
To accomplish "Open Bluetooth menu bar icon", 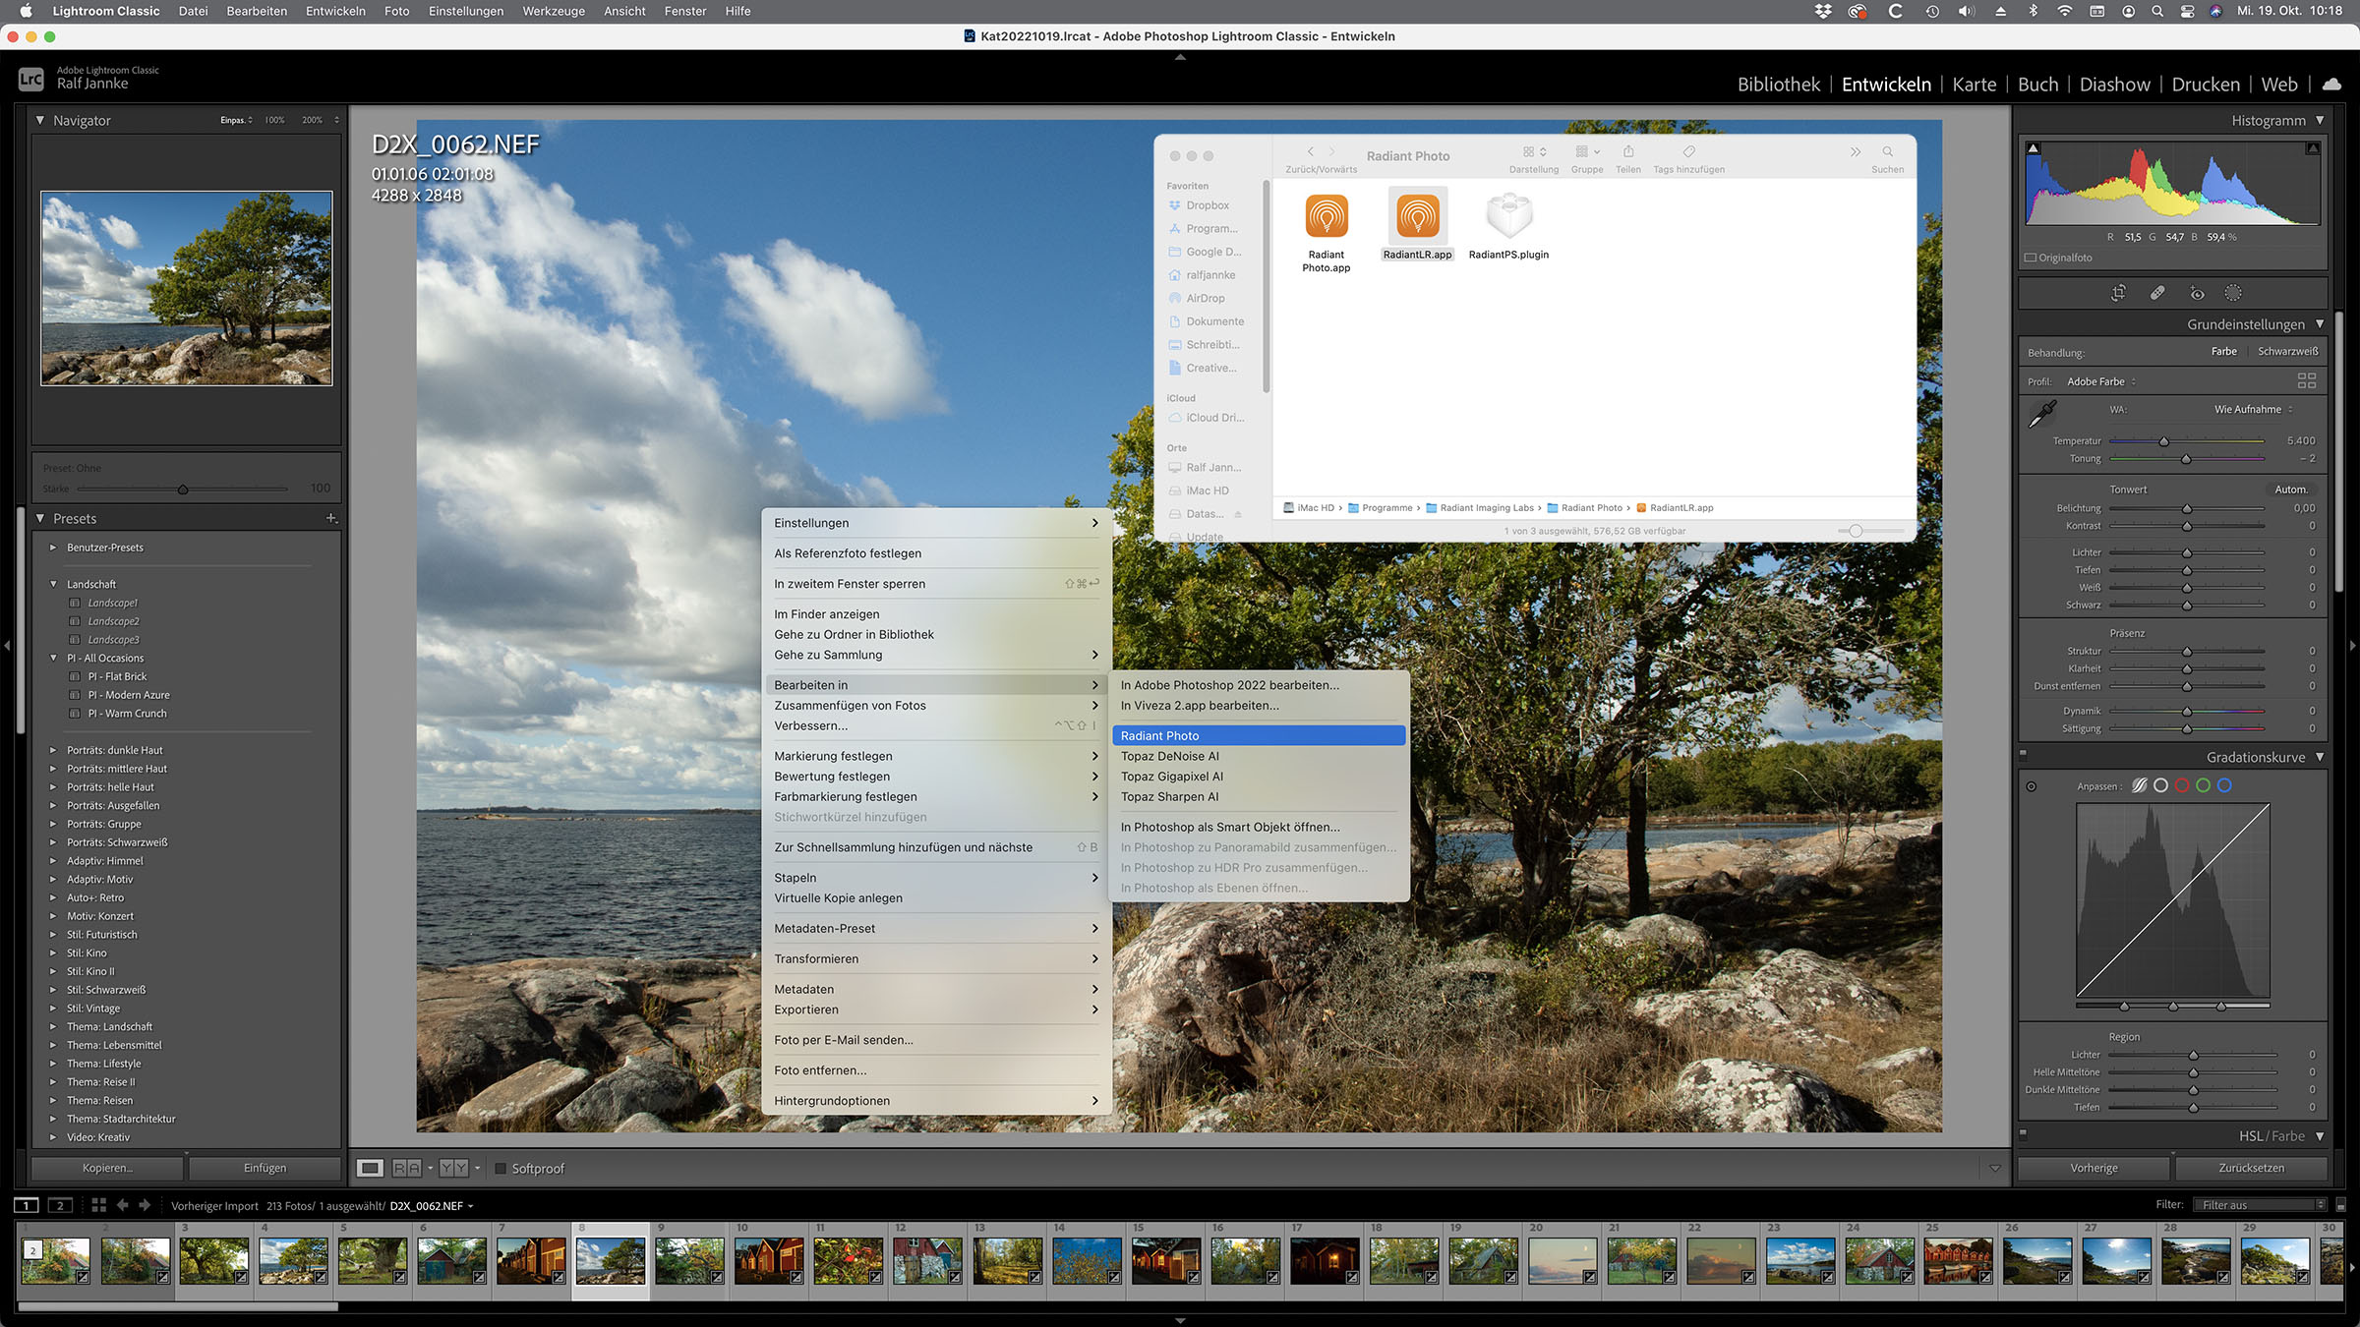I will tap(2033, 11).
